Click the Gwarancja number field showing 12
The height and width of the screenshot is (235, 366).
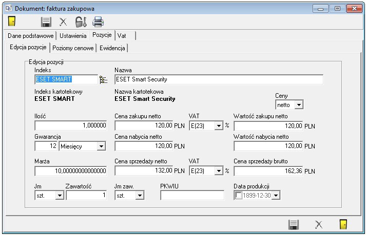(46, 146)
